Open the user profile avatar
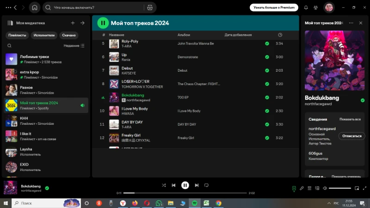 point(329,7)
